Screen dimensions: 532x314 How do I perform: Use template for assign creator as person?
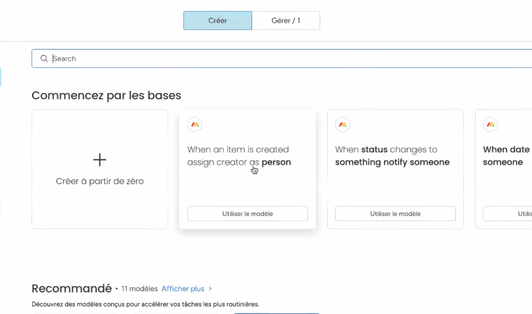pyautogui.click(x=248, y=214)
